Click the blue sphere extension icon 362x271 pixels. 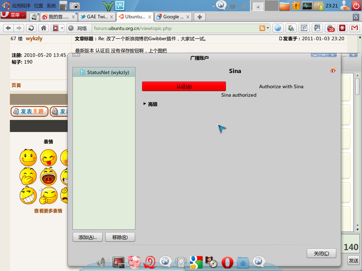(x=278, y=28)
